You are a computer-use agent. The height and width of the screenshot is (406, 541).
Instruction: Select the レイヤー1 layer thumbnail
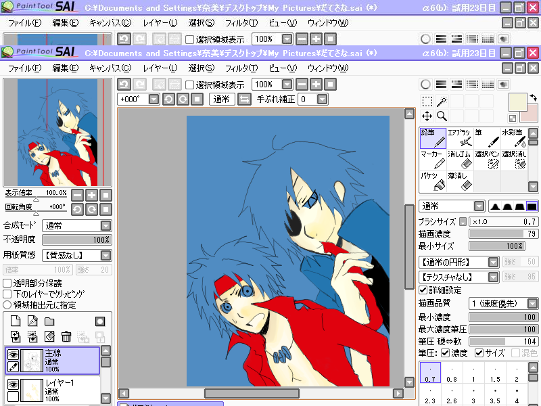[x=32, y=390]
